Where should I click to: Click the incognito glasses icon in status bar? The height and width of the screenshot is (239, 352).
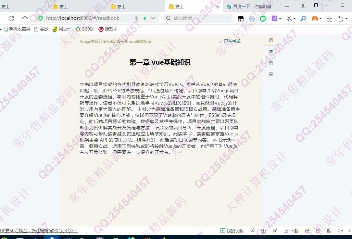307,231
